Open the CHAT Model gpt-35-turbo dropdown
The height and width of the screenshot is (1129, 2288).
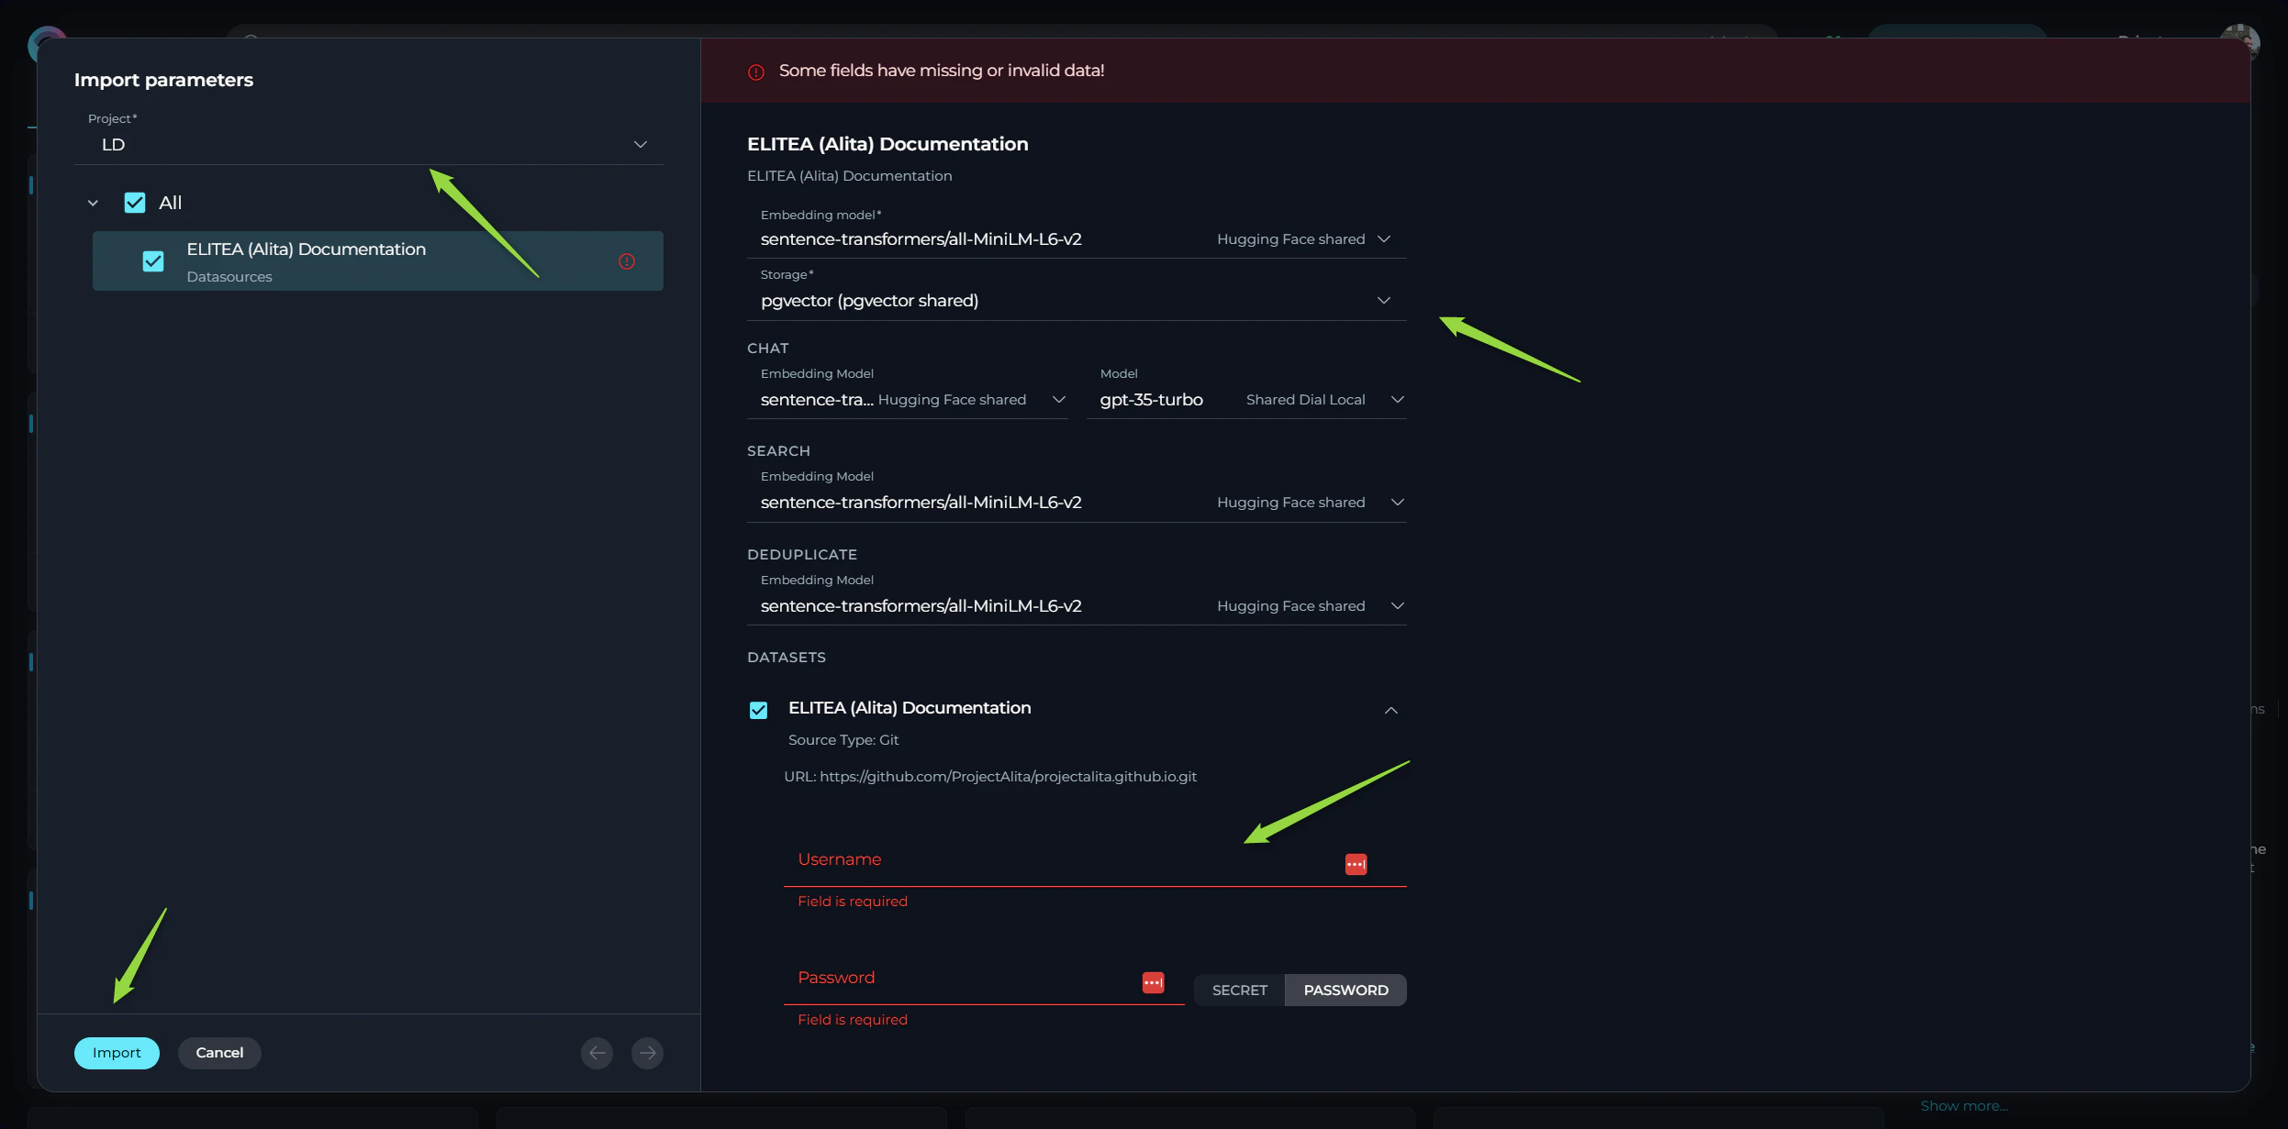point(1246,400)
